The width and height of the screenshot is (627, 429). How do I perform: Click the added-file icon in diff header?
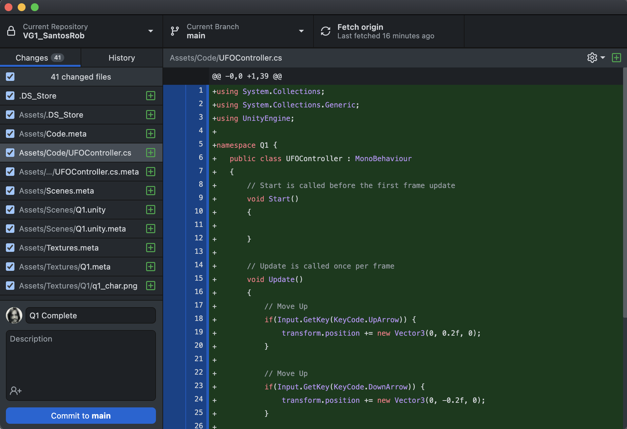(616, 58)
